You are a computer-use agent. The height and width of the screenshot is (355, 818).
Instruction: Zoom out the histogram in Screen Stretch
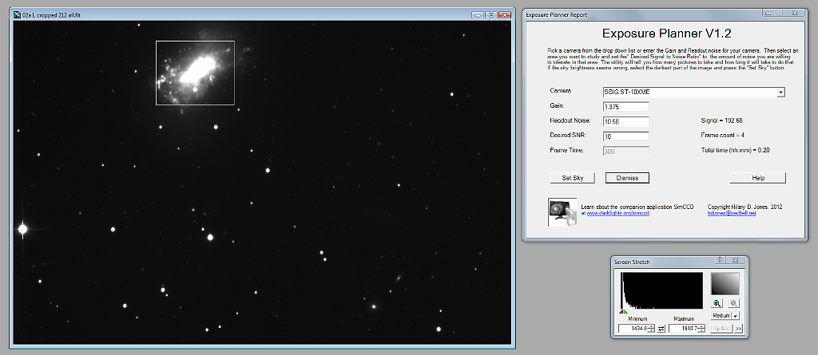733,303
